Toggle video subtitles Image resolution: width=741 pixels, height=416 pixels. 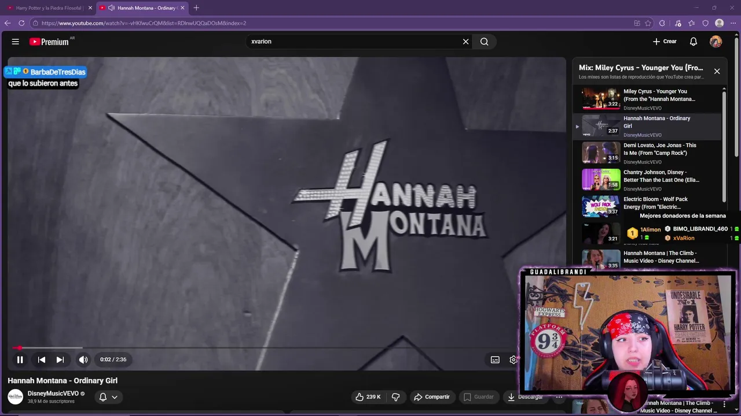(495, 359)
